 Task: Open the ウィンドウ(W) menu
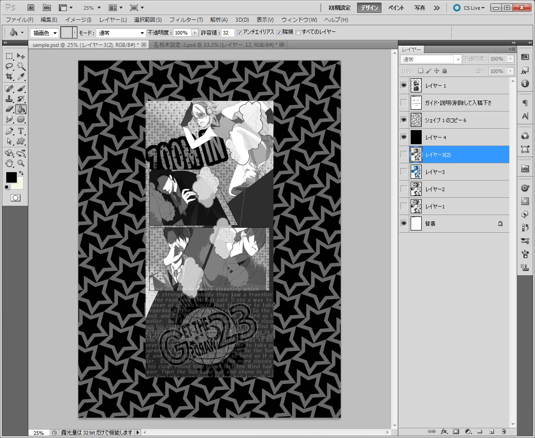click(299, 20)
